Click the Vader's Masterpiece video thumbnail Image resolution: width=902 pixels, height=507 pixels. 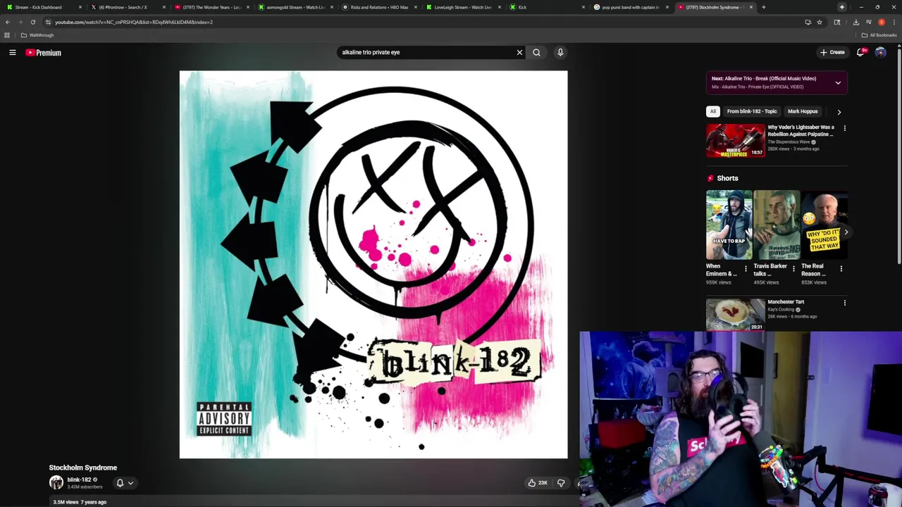(x=735, y=140)
